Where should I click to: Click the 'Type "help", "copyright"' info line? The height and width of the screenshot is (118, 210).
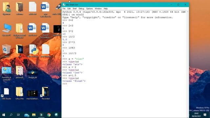118,17
